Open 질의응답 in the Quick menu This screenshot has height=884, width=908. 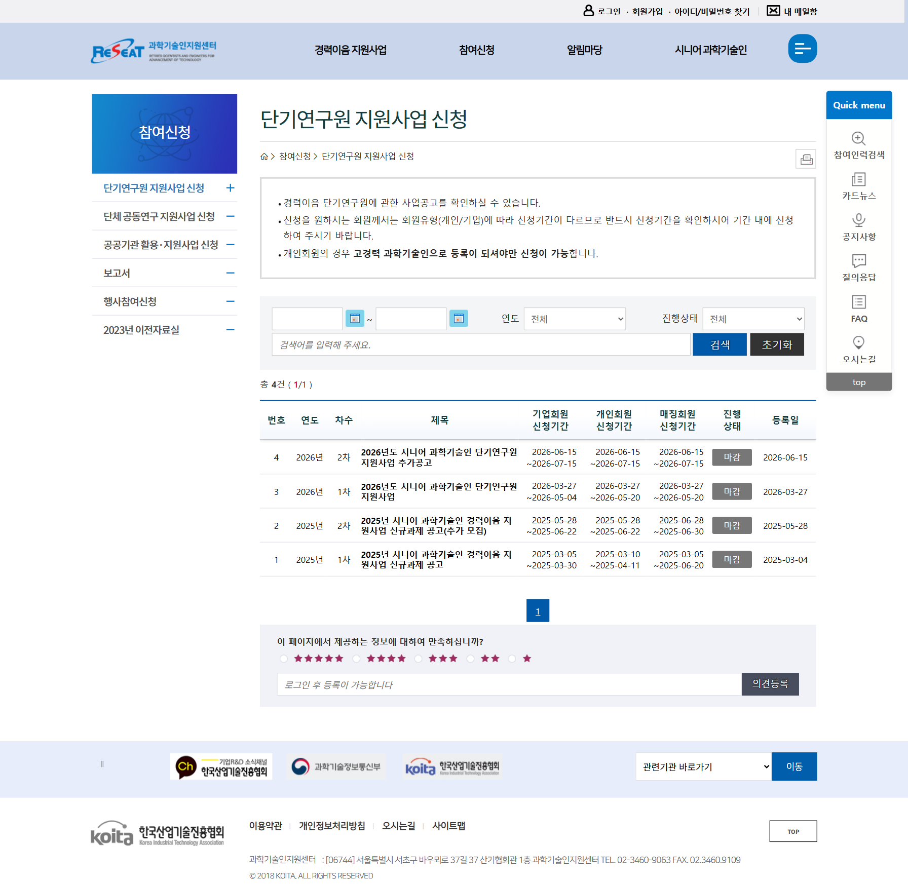pos(859,268)
